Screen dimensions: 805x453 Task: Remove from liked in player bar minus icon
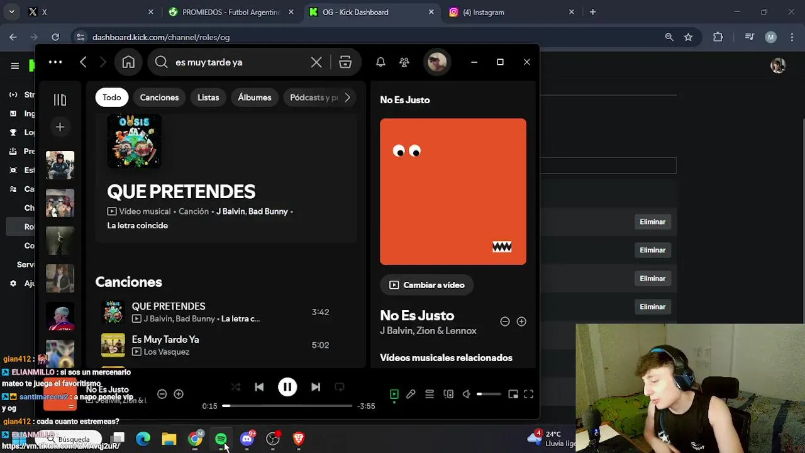pos(162,394)
